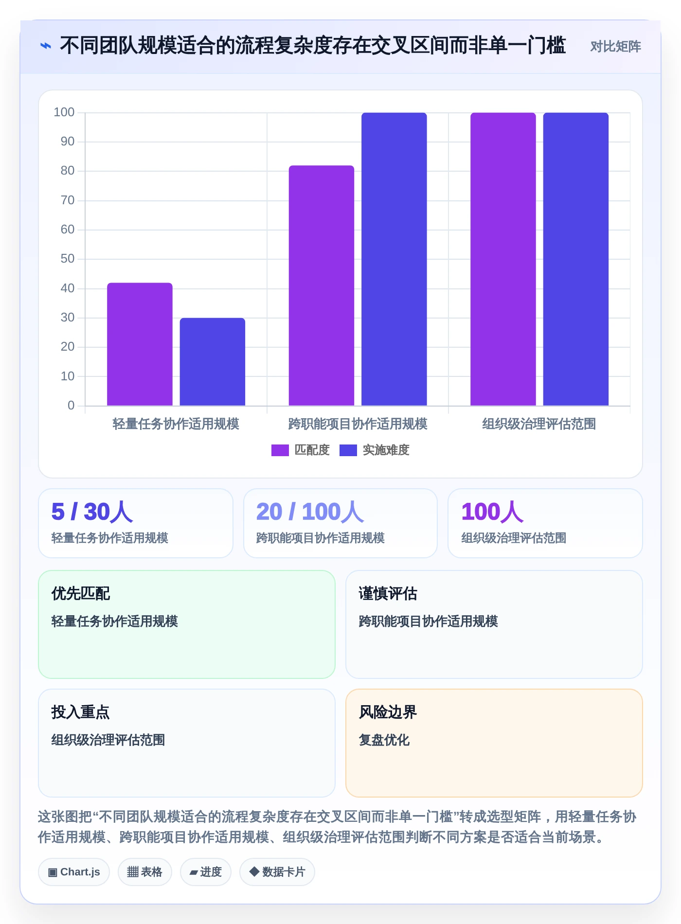Screen dimensions: 681x924
Task: Click the 数据卡片 tag chip
Action: pos(277,872)
